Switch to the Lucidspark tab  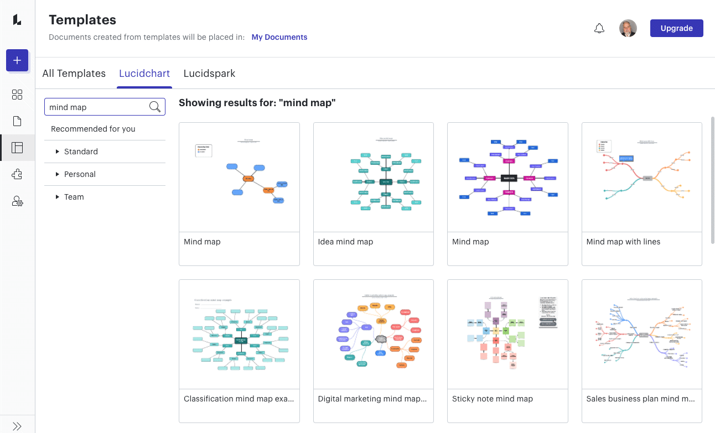point(209,73)
